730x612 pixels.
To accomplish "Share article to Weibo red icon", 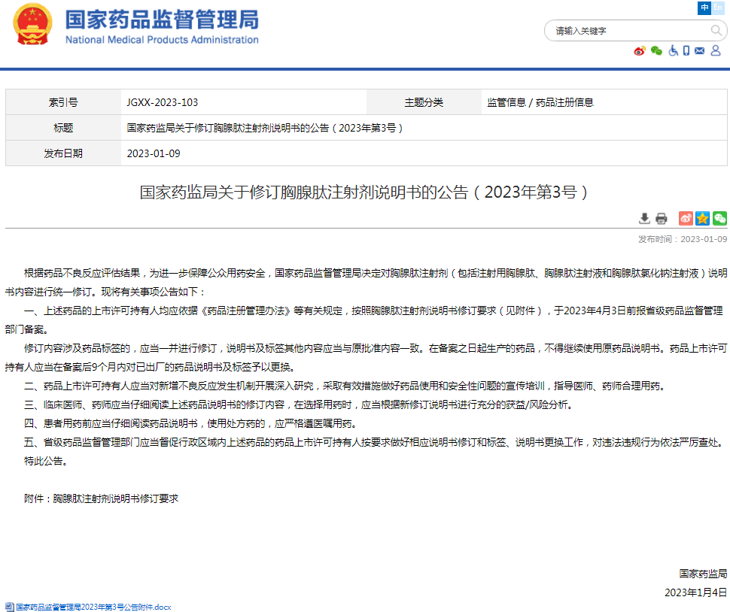I will point(686,218).
